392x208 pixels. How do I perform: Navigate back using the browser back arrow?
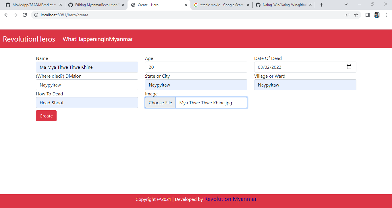[x=6, y=15]
